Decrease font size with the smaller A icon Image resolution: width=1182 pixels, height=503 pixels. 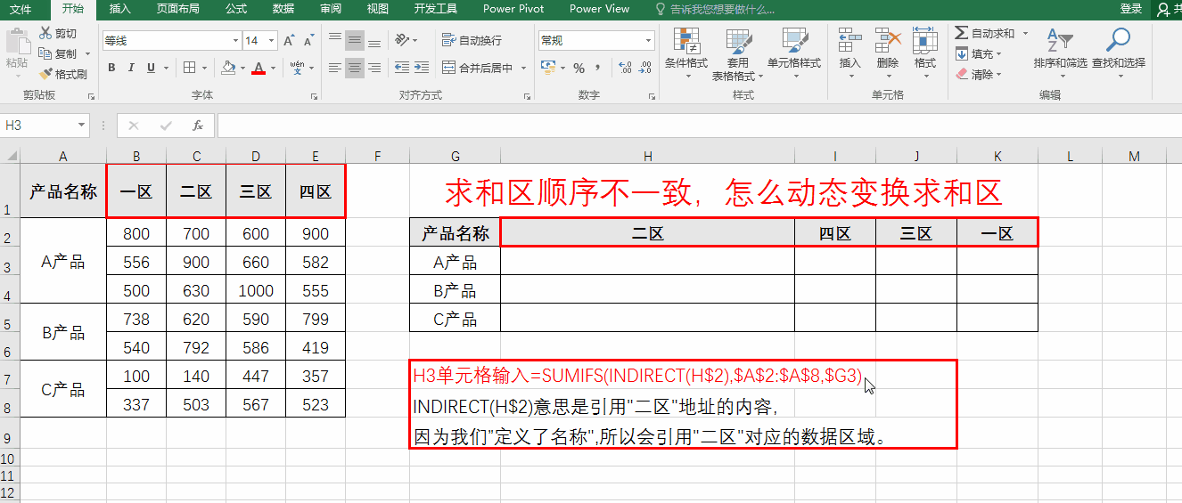click(x=308, y=41)
